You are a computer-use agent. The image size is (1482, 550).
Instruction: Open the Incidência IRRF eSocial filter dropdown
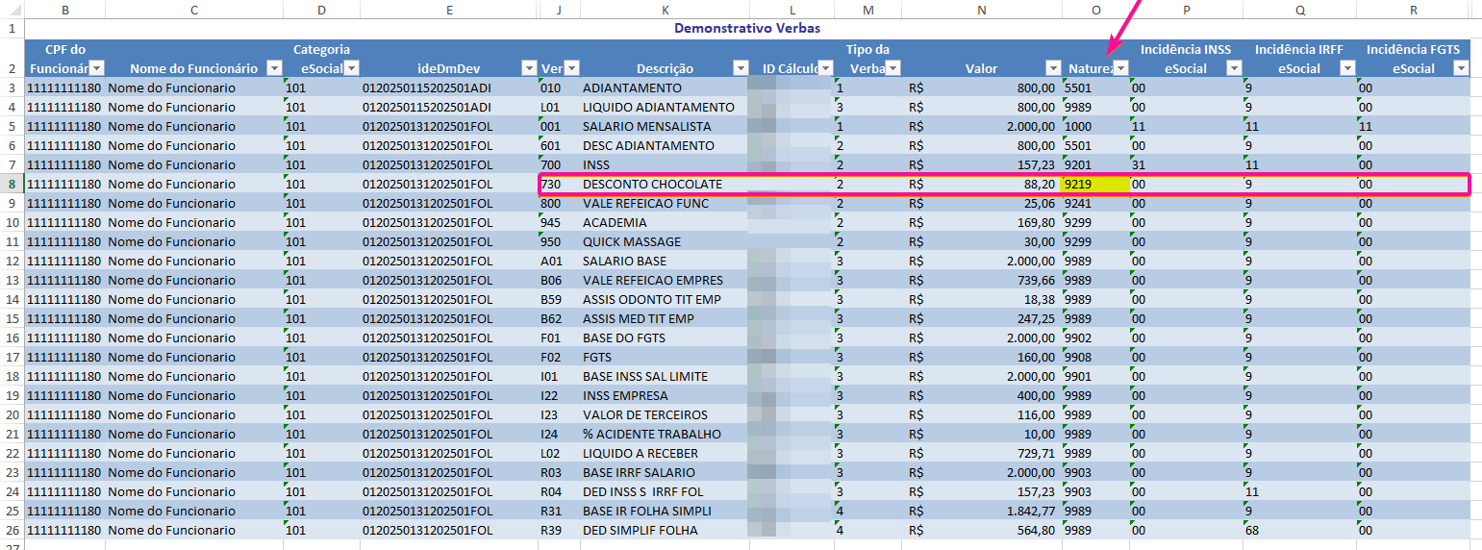tap(1347, 68)
